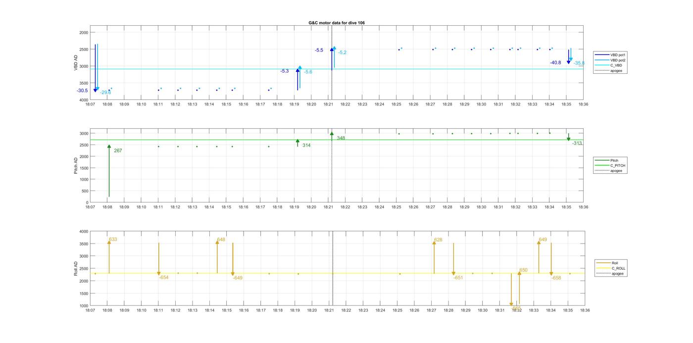Click the "-665" roll annotation
Viewport: 693px width, 343px height.
click(x=516, y=308)
